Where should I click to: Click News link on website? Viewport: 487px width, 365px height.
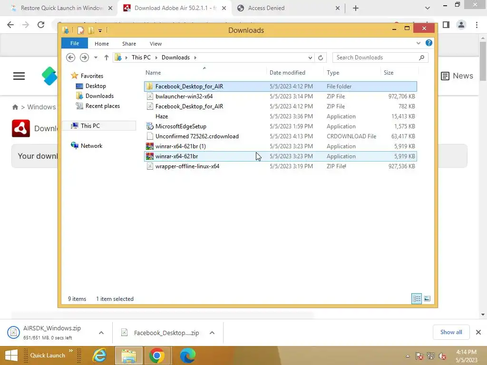click(457, 76)
